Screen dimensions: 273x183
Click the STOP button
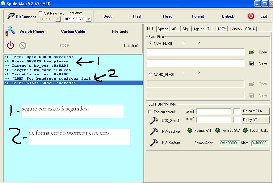[64, 46]
